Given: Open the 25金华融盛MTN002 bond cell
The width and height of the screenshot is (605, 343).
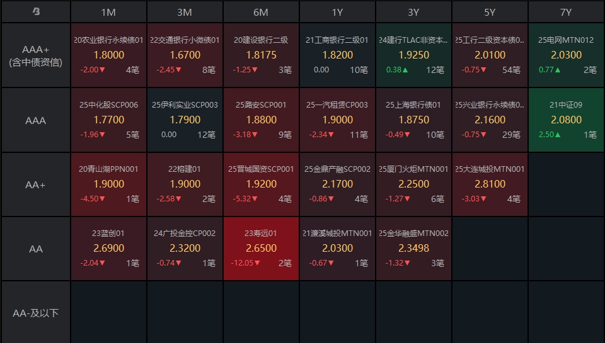Looking at the screenshot, I should (x=413, y=249).
